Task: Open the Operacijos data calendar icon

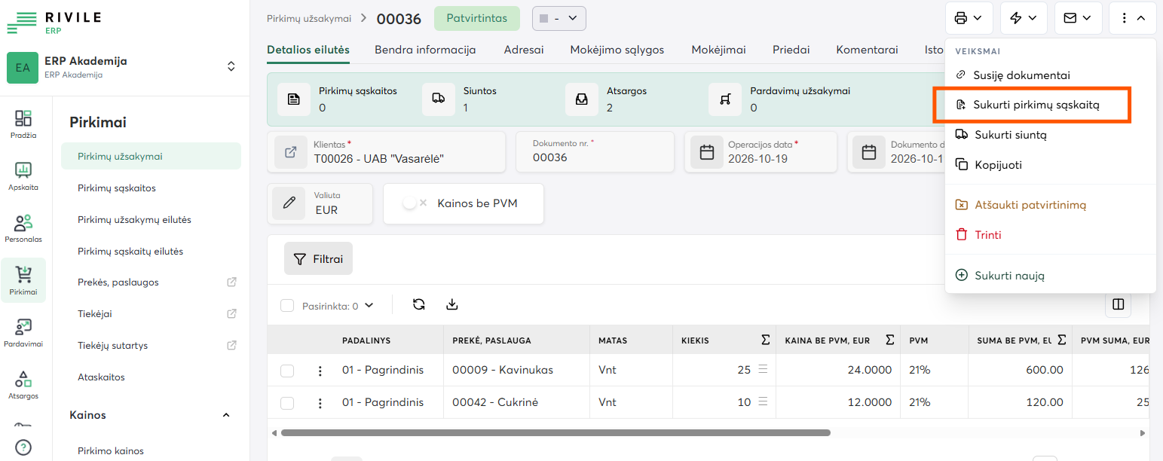Action: pos(707,152)
